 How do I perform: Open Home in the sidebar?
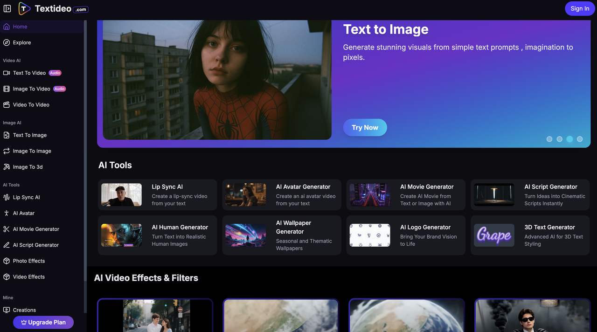click(42, 27)
